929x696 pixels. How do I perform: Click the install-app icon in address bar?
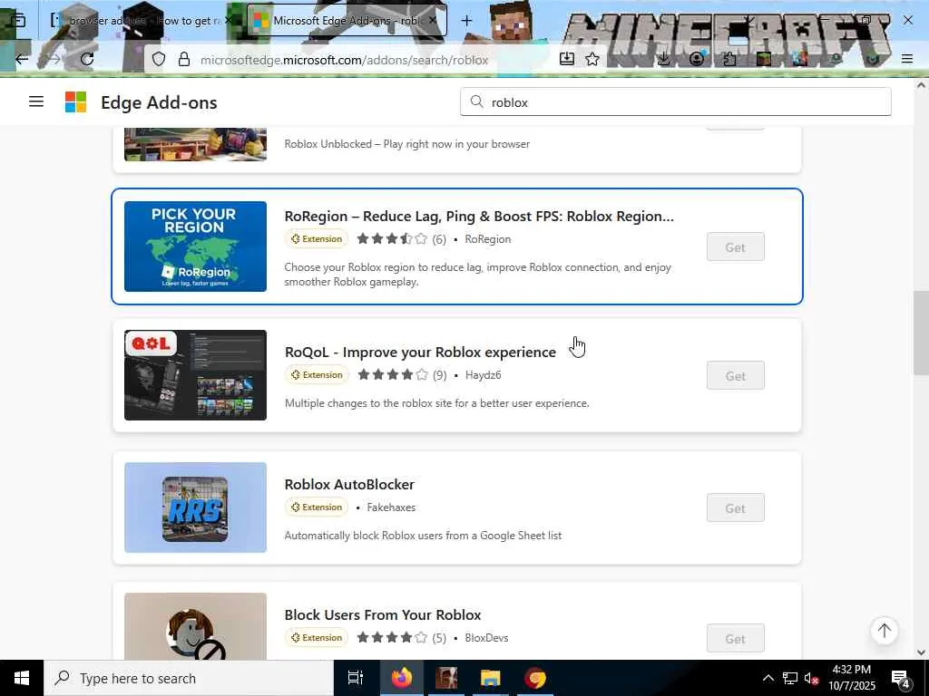click(x=566, y=59)
